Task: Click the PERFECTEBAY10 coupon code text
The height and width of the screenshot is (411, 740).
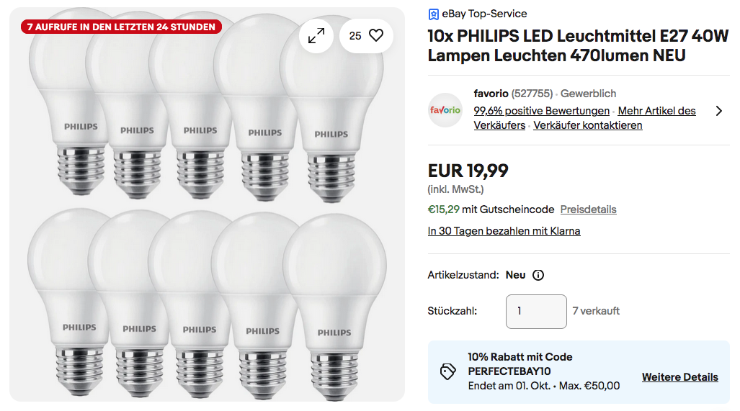Action: click(x=509, y=371)
